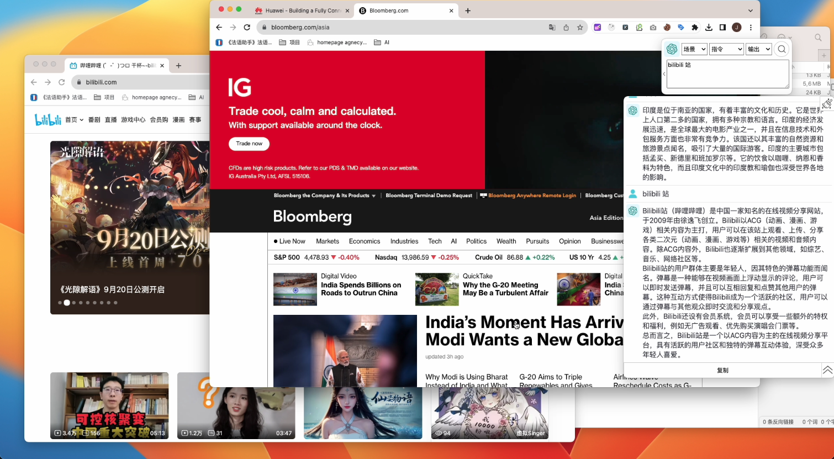
Task: Open the Economics section
Action: (365, 241)
